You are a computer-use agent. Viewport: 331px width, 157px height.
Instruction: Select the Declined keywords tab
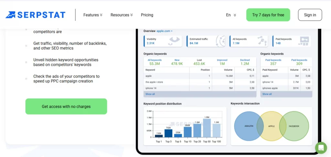[245, 62]
